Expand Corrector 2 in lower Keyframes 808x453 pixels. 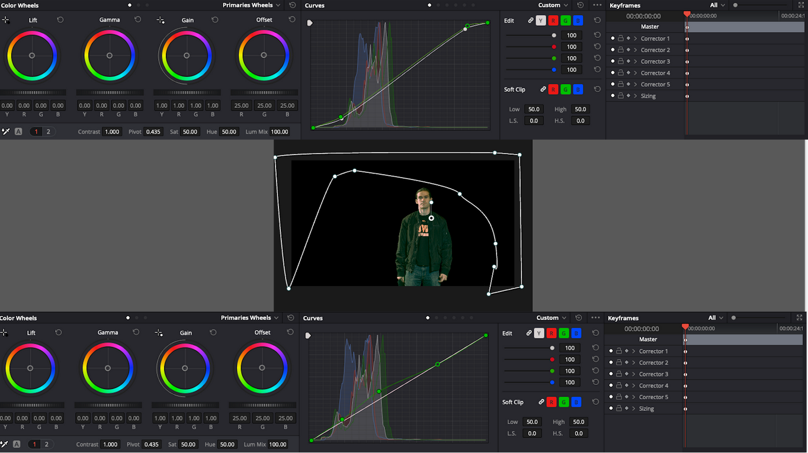pyautogui.click(x=634, y=362)
